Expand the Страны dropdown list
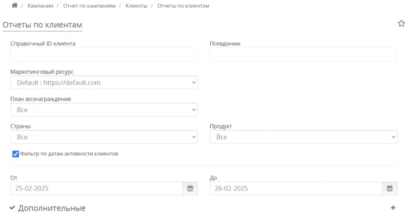The width and height of the screenshot is (405, 221). tap(104, 137)
